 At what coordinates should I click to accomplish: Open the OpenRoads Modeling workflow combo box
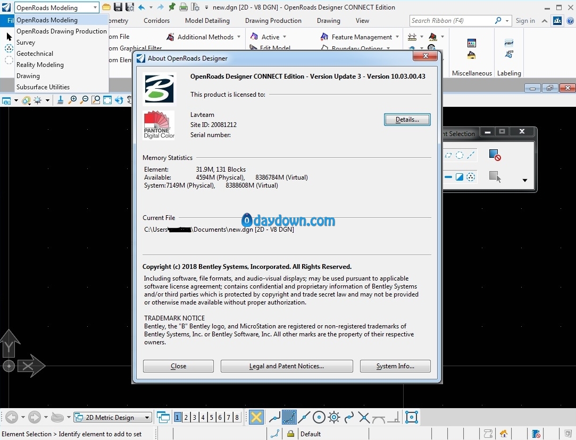point(56,7)
